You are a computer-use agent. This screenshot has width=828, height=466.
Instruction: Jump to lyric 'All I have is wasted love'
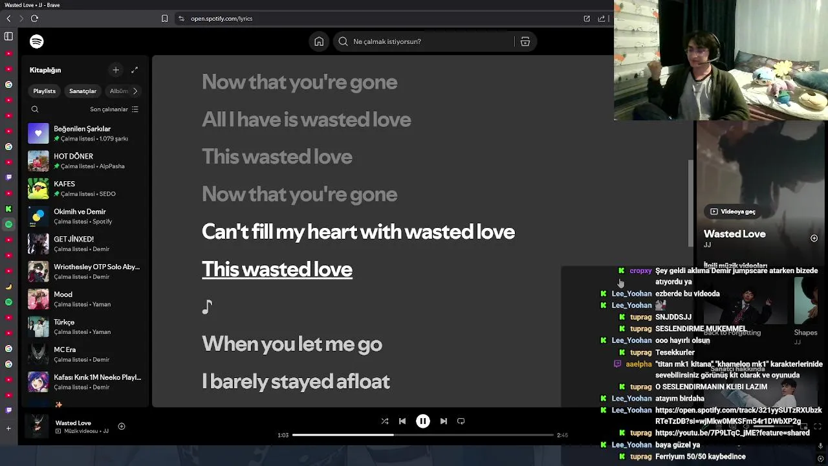coord(306,119)
